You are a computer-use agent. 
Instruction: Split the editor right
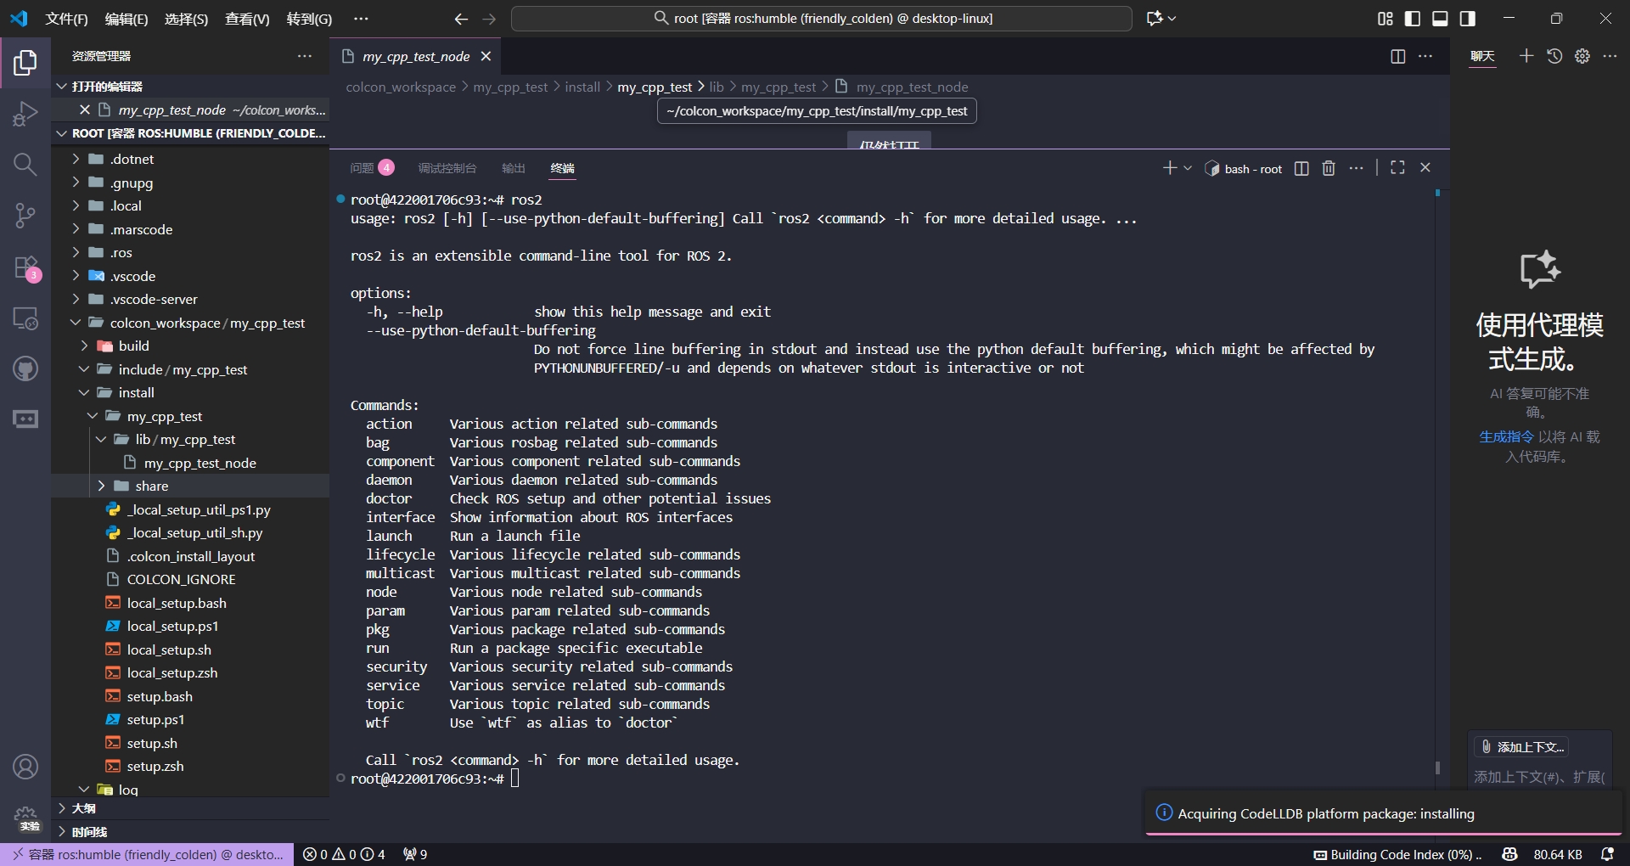click(x=1398, y=56)
